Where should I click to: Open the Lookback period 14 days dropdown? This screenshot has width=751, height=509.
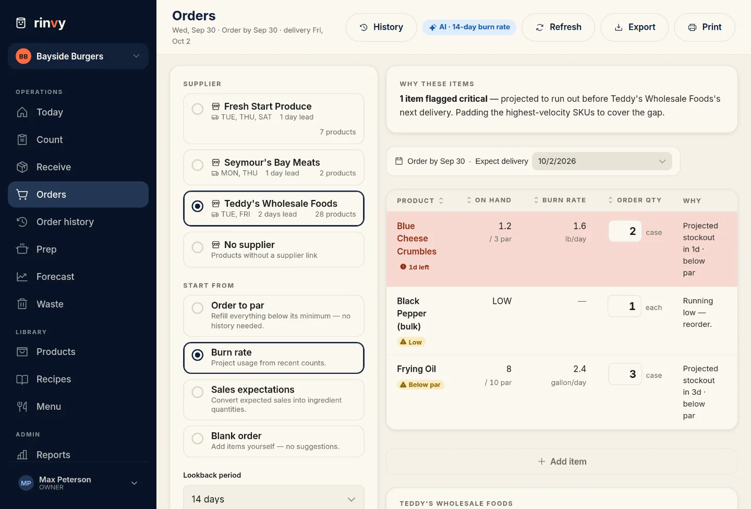pos(274,499)
